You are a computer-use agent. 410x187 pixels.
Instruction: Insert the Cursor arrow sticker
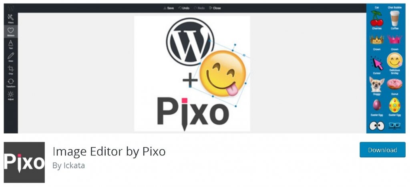(x=376, y=65)
